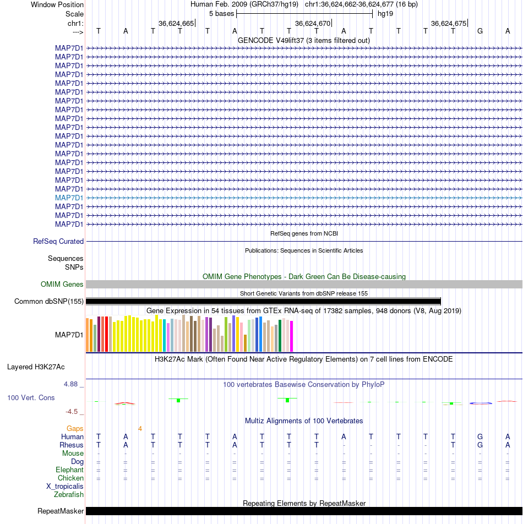This screenshot has width=523, height=524.
Task: Select the Elephant species label
Action: tap(69, 470)
